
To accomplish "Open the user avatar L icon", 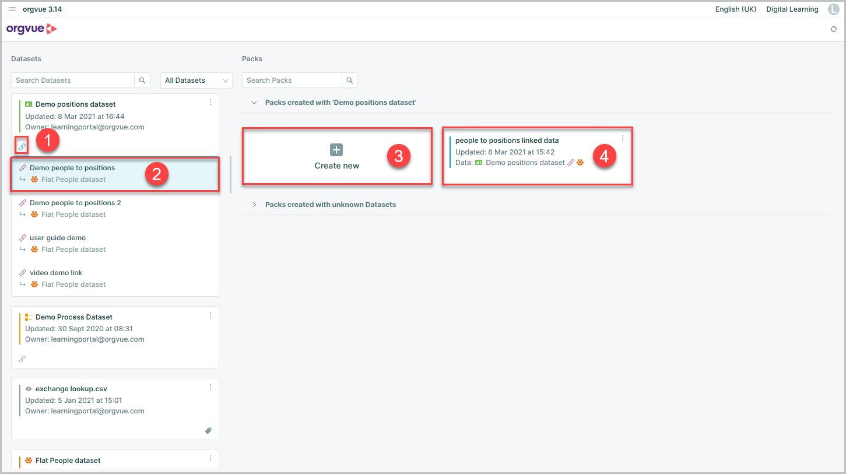I will (833, 9).
